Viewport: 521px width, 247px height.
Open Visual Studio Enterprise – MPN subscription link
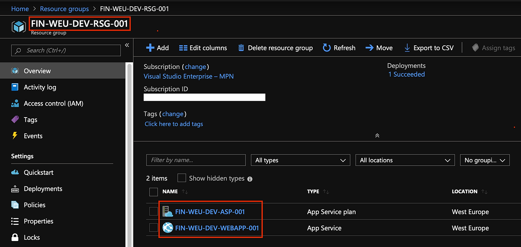(189, 76)
